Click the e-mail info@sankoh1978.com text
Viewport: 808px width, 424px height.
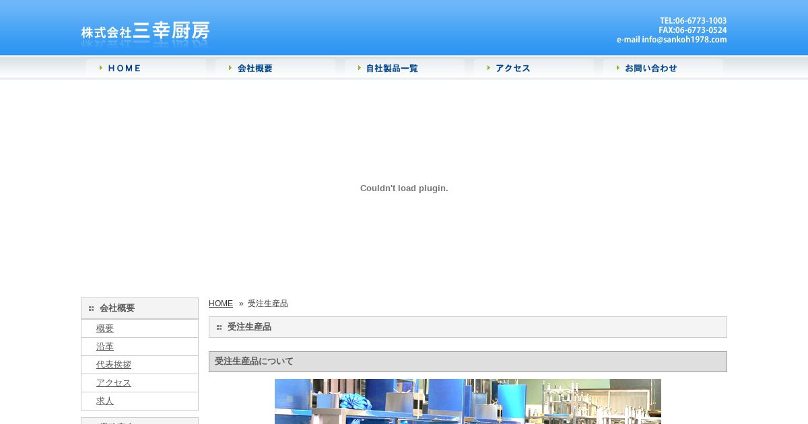coord(671,40)
